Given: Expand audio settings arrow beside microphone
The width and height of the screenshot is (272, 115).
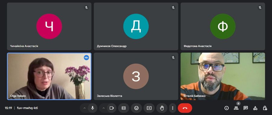Looking at the screenshot, I should [x=85, y=108].
